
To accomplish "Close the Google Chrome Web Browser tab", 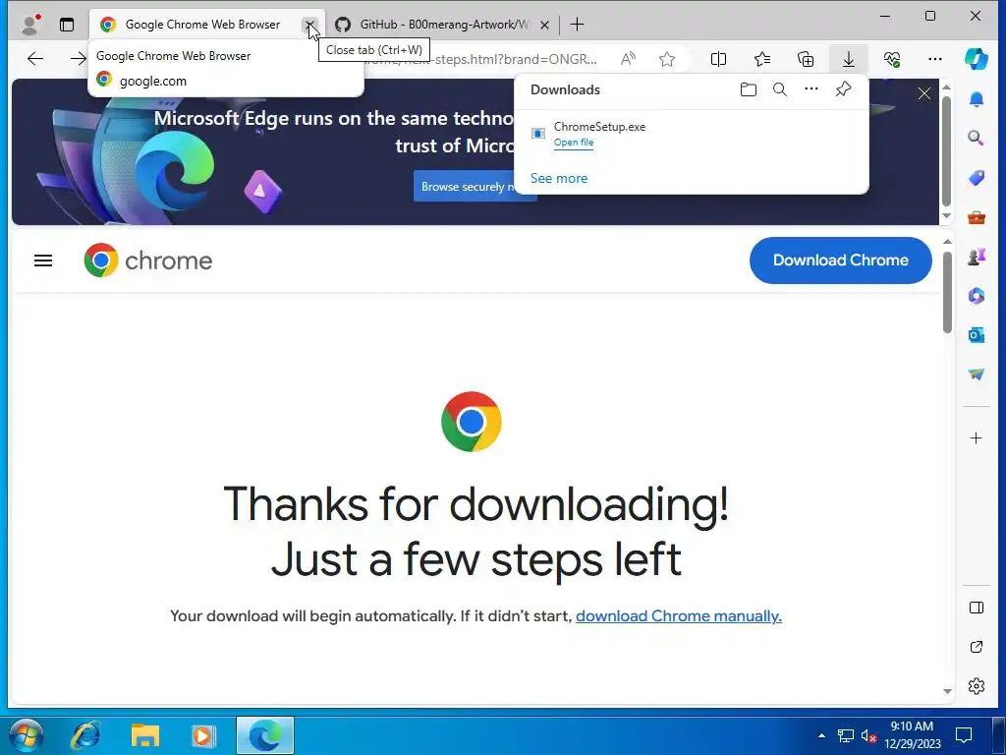I will click(x=309, y=25).
